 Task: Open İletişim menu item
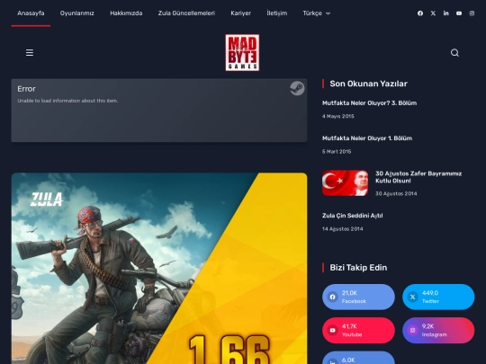tap(277, 13)
